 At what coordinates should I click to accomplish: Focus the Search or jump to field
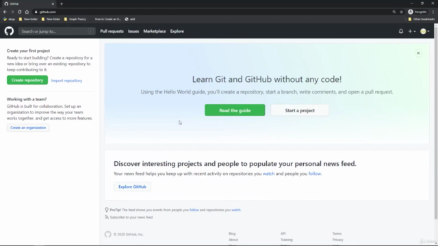pos(57,31)
